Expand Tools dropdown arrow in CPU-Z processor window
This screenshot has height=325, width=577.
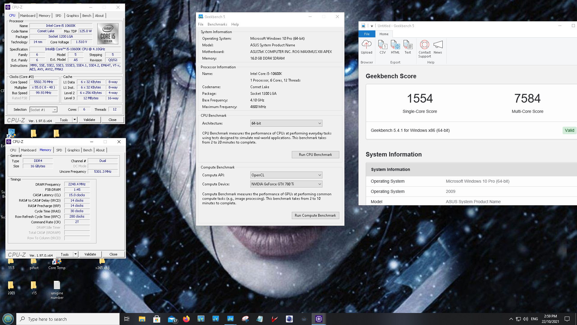coord(75,120)
